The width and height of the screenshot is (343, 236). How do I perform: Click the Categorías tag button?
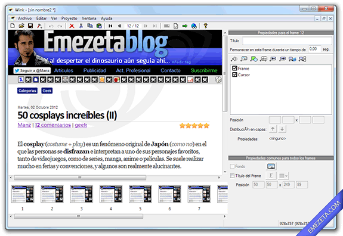click(x=27, y=91)
